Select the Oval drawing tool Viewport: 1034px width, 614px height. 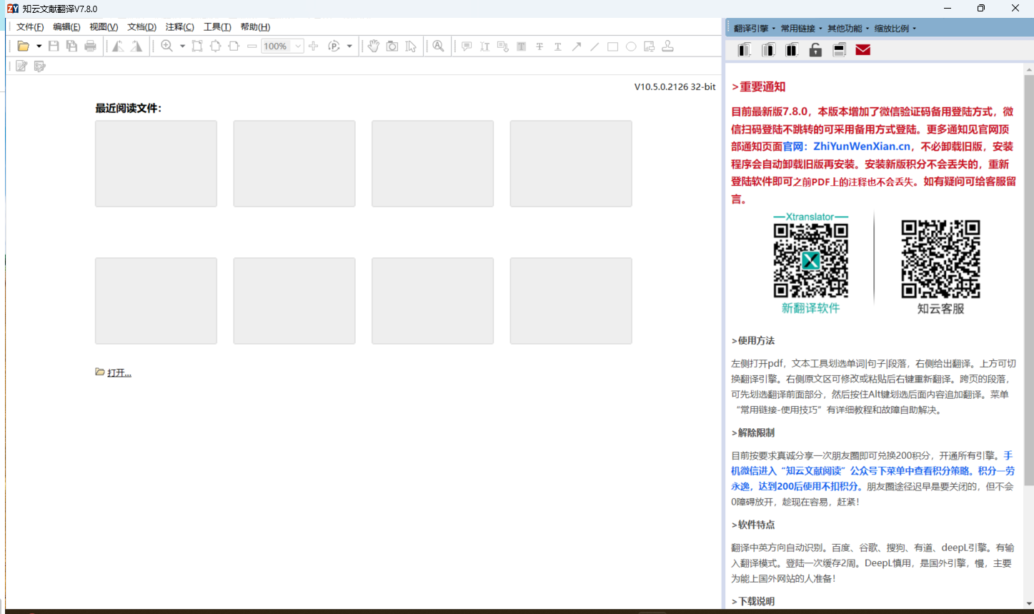(x=631, y=46)
